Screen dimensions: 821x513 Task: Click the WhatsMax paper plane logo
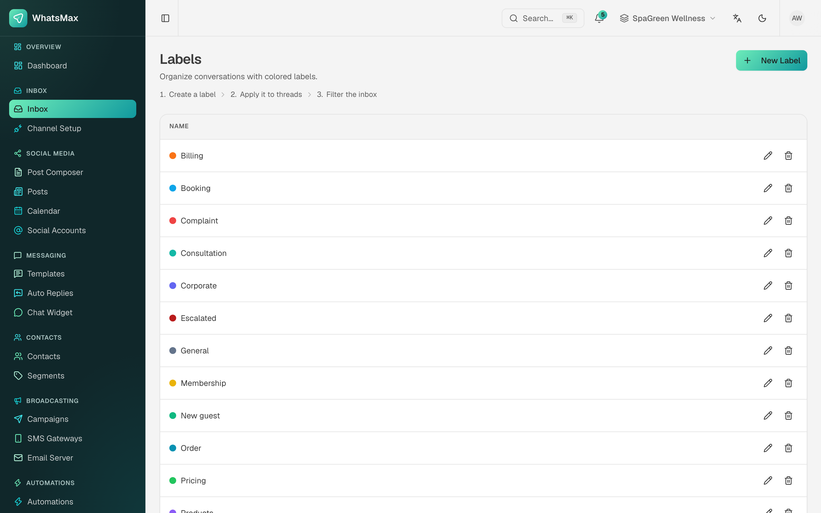[x=18, y=18]
